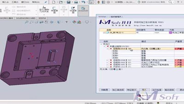Click red 严重 cell of 内尖角 row

point(179,49)
